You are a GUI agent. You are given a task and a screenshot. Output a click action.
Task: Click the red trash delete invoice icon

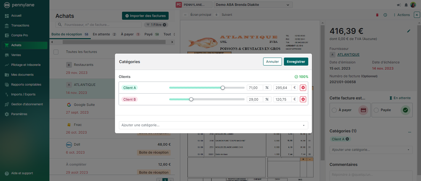377,15
